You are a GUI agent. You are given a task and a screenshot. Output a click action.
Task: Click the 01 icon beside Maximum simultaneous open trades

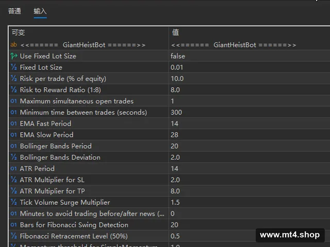click(14, 101)
